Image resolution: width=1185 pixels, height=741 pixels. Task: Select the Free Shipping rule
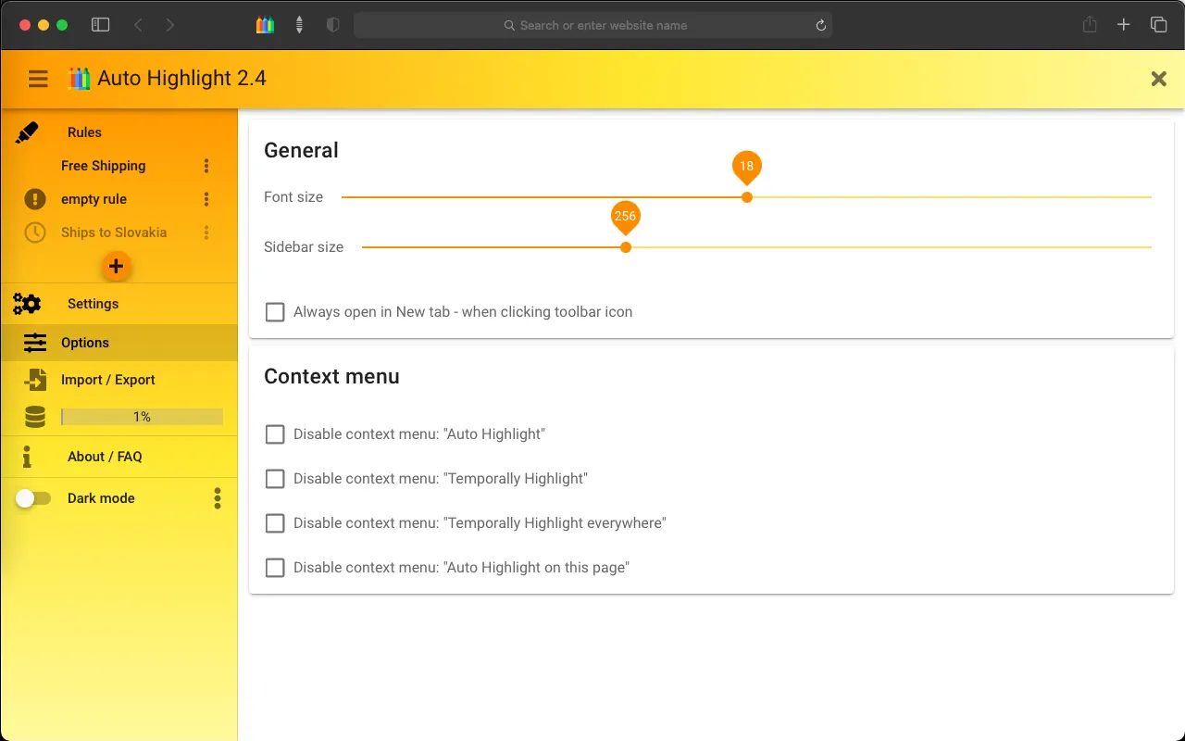pos(104,166)
